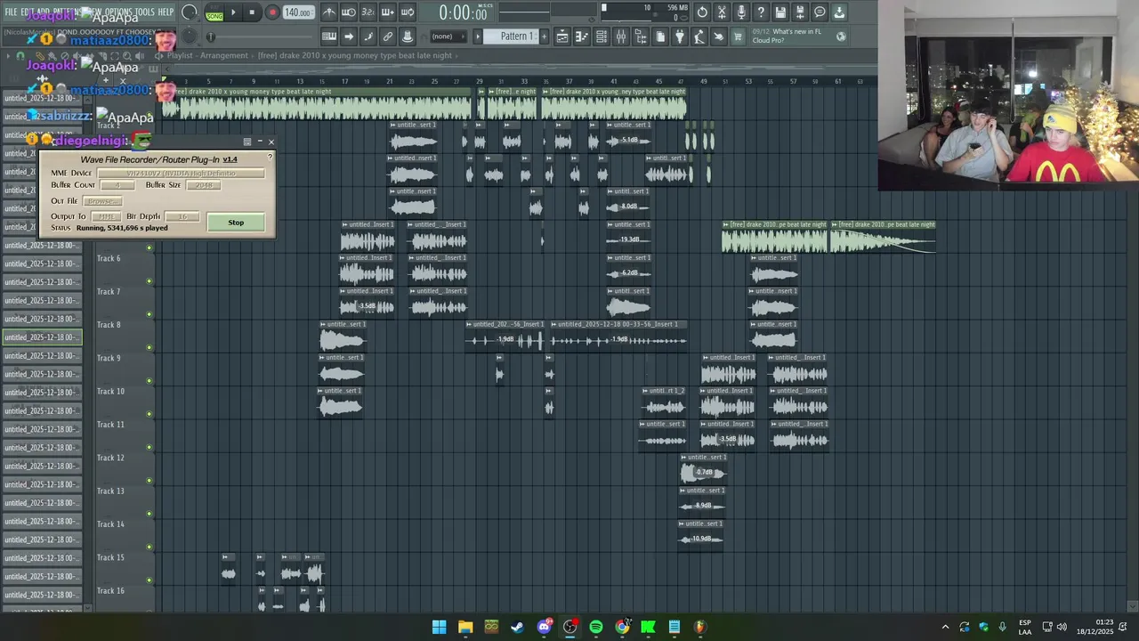Click Output To MME field
The image size is (1139, 641).
[105, 216]
